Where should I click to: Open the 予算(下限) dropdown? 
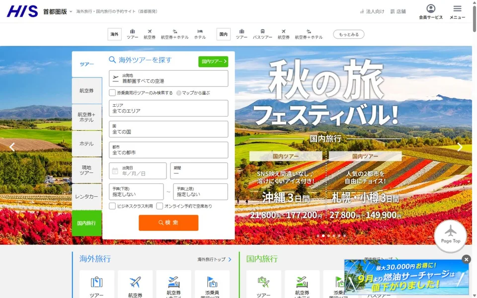[136, 192]
